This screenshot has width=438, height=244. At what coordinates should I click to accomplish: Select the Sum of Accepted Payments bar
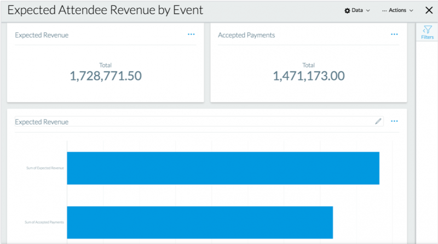[200, 222]
